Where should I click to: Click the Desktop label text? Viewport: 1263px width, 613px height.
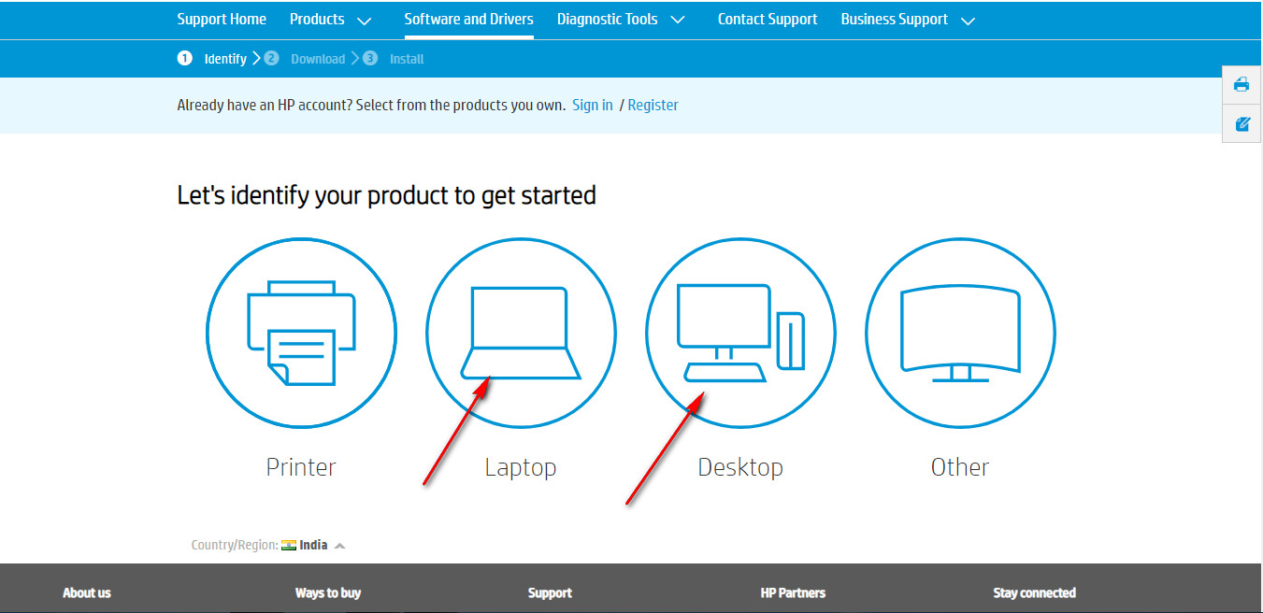pos(740,467)
